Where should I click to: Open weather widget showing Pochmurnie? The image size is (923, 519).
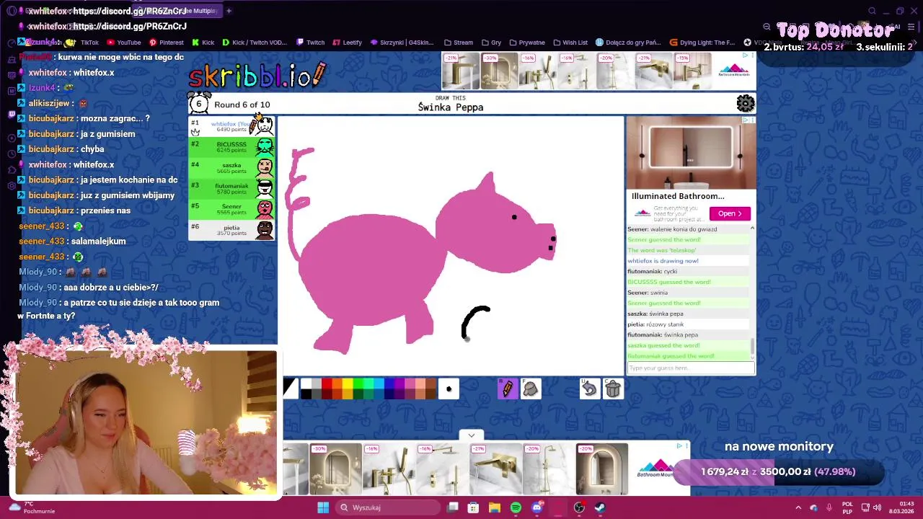[30, 507]
